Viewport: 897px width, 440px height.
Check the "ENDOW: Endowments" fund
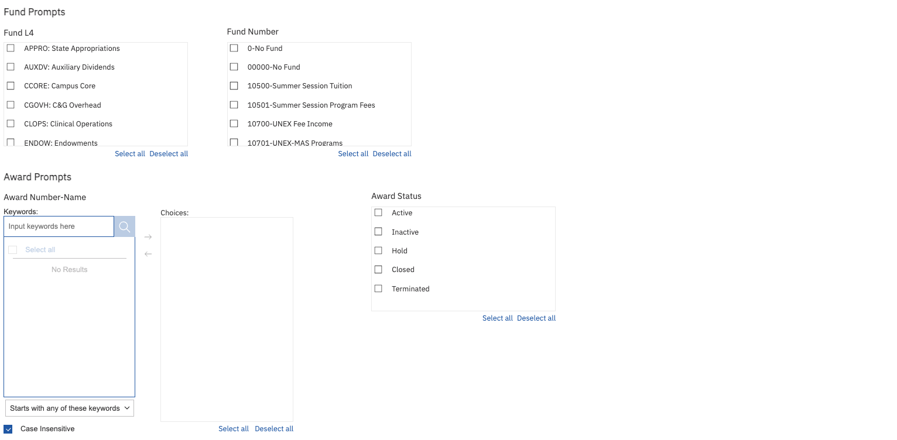click(10, 142)
